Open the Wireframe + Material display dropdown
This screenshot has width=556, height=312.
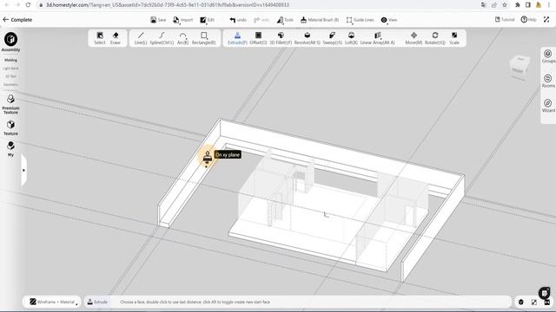click(x=53, y=302)
